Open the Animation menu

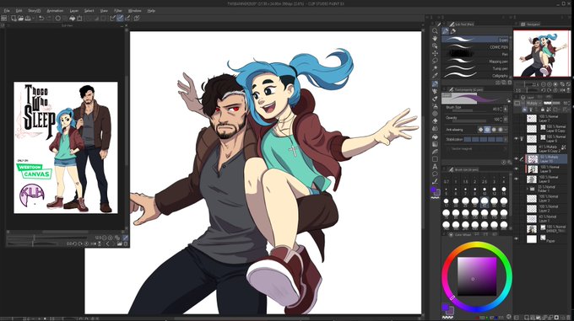pyautogui.click(x=55, y=11)
